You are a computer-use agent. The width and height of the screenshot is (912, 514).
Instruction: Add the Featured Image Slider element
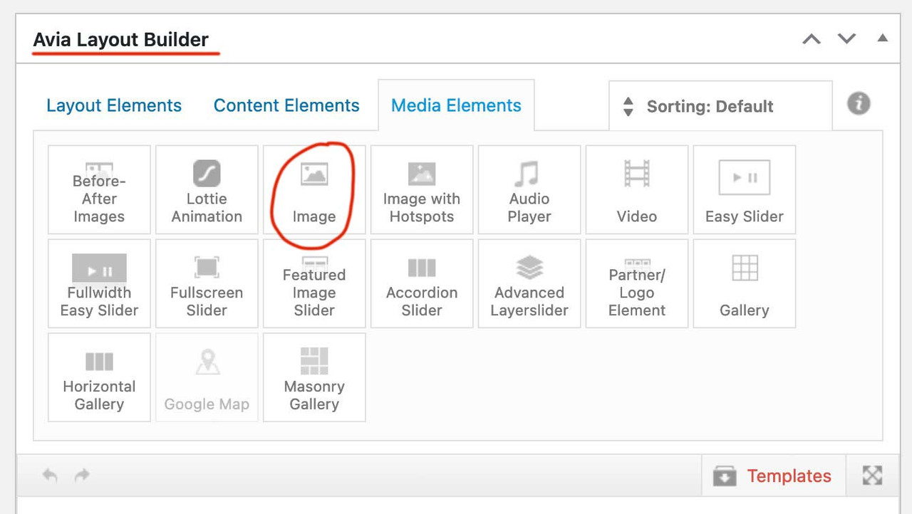(314, 283)
